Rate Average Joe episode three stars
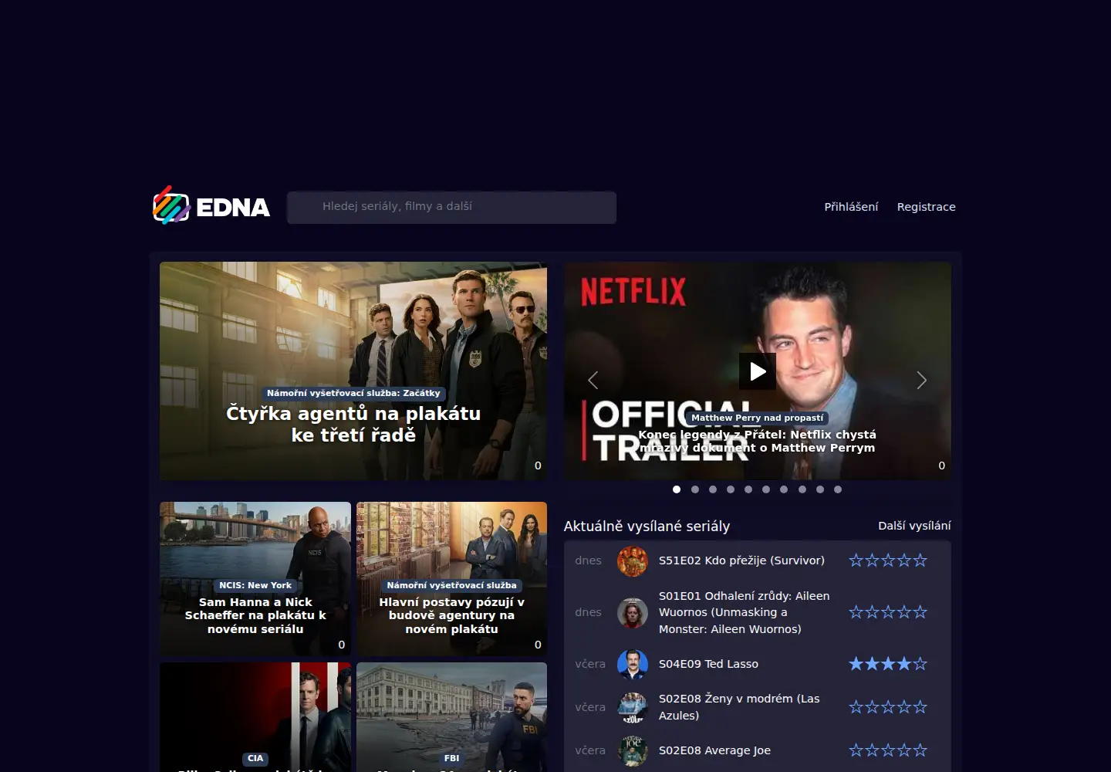The image size is (1111, 772). [888, 750]
